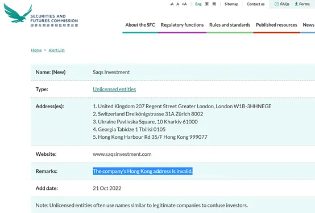Click the Ukraine Kharkiv address
315x213 pixels.
point(145,122)
